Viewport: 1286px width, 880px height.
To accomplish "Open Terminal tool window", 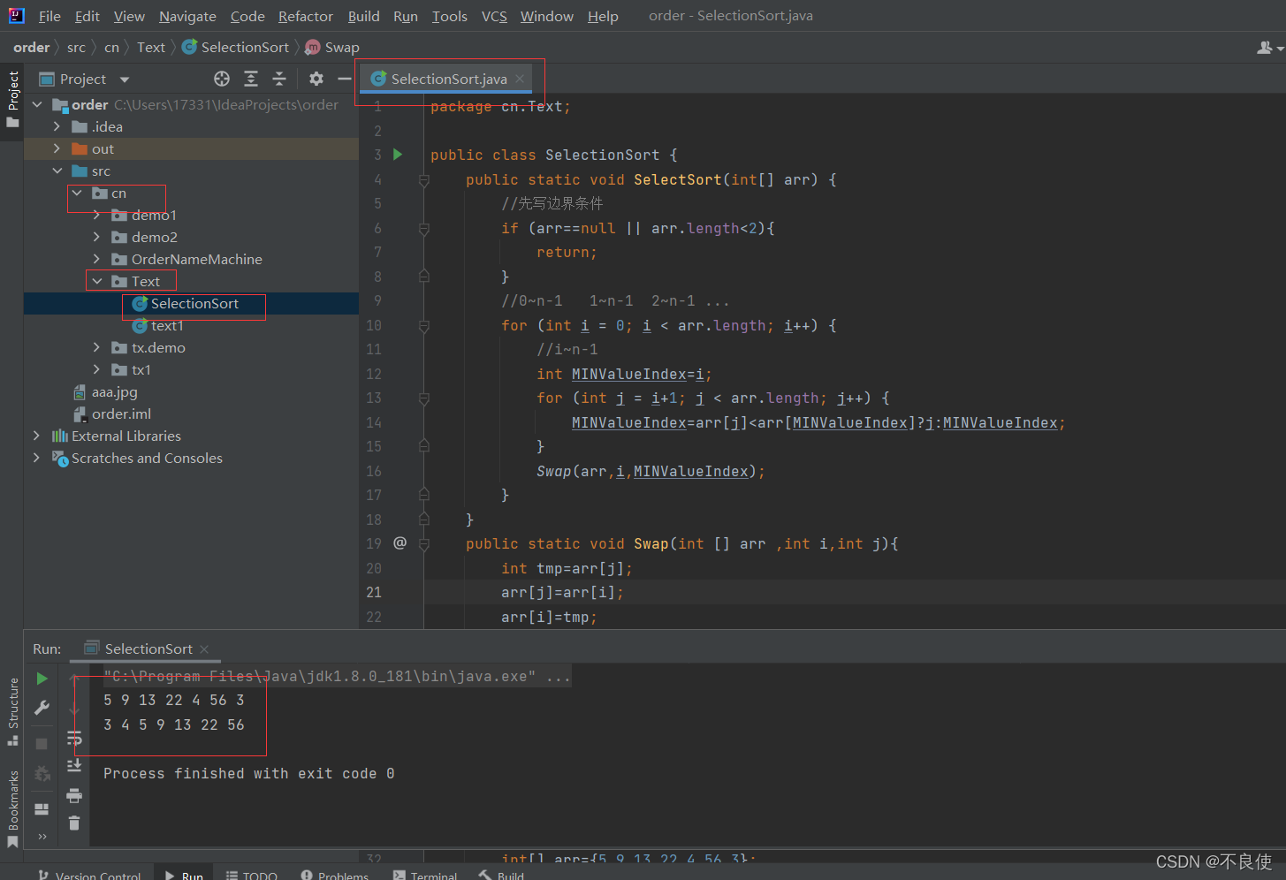I will click(x=425, y=875).
